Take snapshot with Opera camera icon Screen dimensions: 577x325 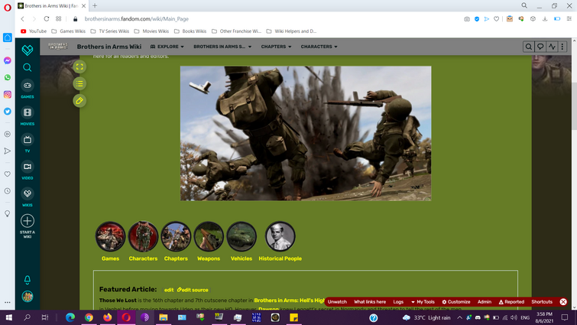(x=467, y=19)
